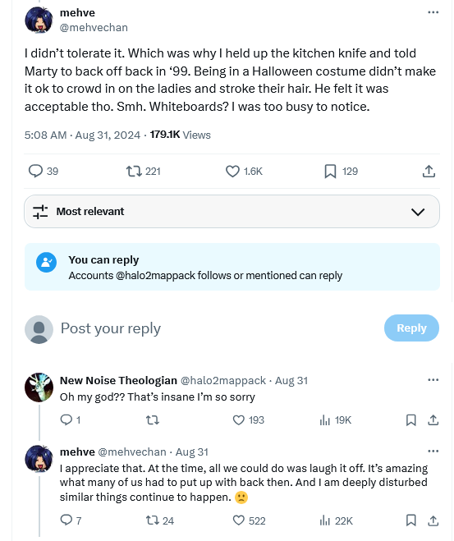Like New Noise Theologian's reply with 193 likes
Image resolution: width=454 pixels, height=541 pixels.
coord(249,420)
